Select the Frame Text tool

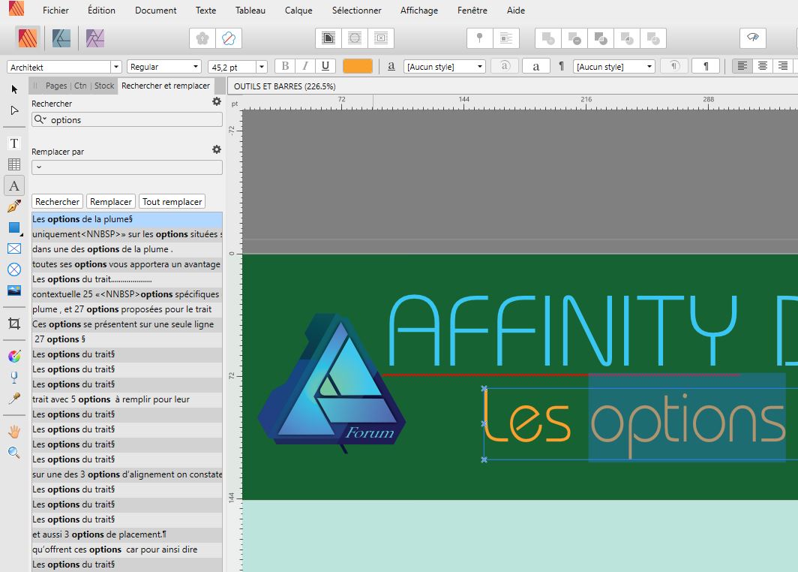click(14, 143)
